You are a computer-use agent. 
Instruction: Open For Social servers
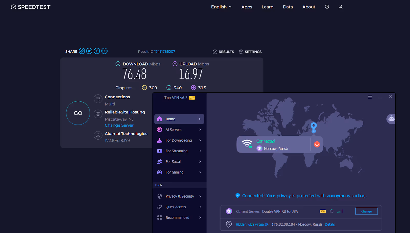click(179, 162)
